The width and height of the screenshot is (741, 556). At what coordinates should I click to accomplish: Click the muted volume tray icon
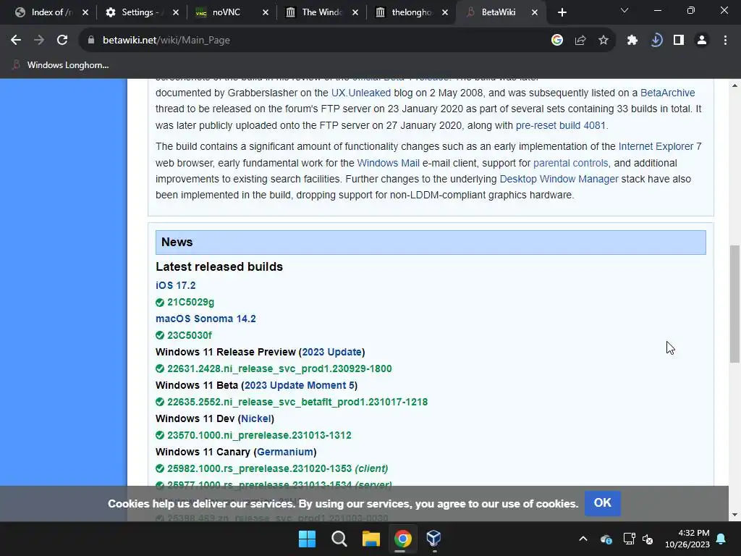click(x=648, y=539)
